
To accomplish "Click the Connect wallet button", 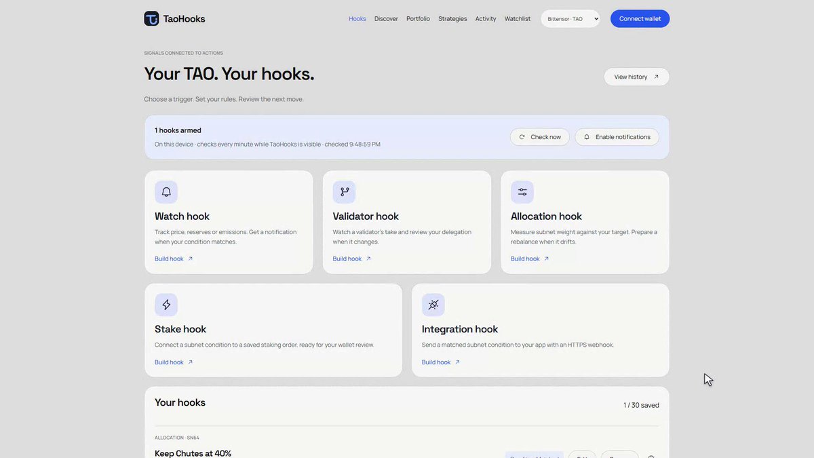I will (640, 19).
